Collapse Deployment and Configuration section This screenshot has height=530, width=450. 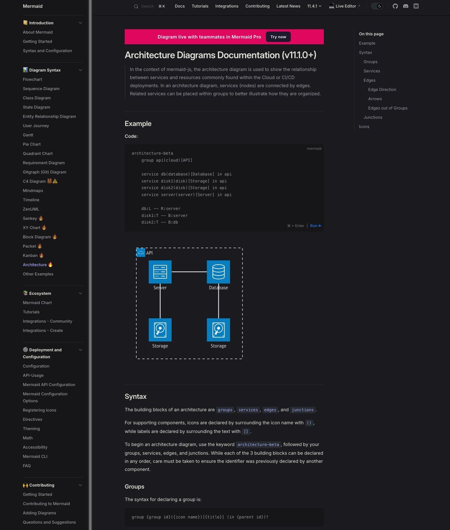[80, 350]
